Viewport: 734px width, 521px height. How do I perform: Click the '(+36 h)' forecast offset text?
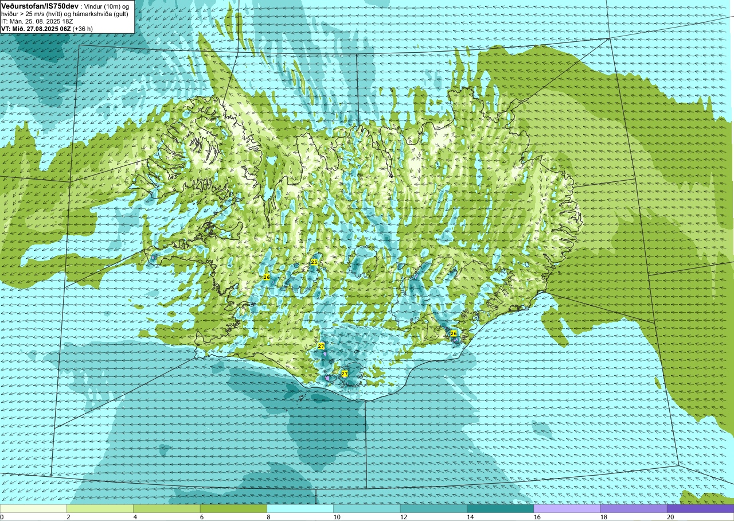tap(84, 28)
